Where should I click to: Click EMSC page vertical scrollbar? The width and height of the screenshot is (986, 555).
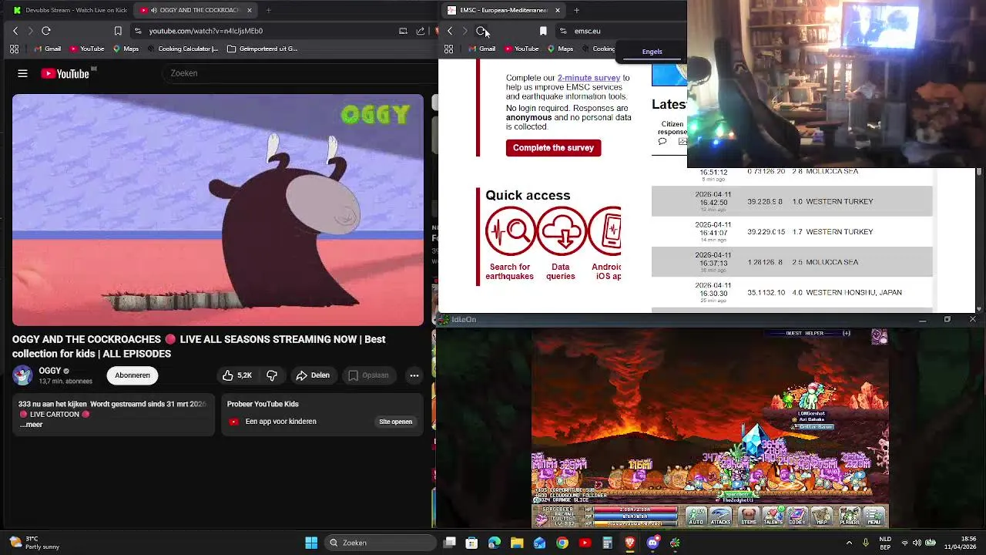point(979,239)
